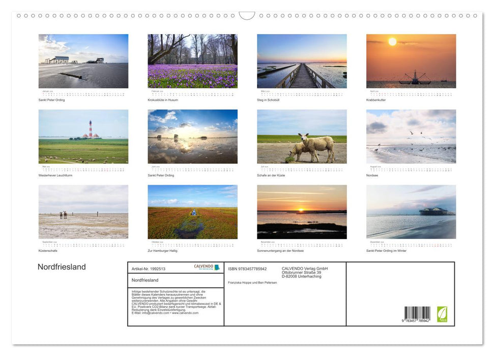Select the Westerhever Leuchtturm lighthouse image
The image size is (494, 356).
[x=83, y=136]
